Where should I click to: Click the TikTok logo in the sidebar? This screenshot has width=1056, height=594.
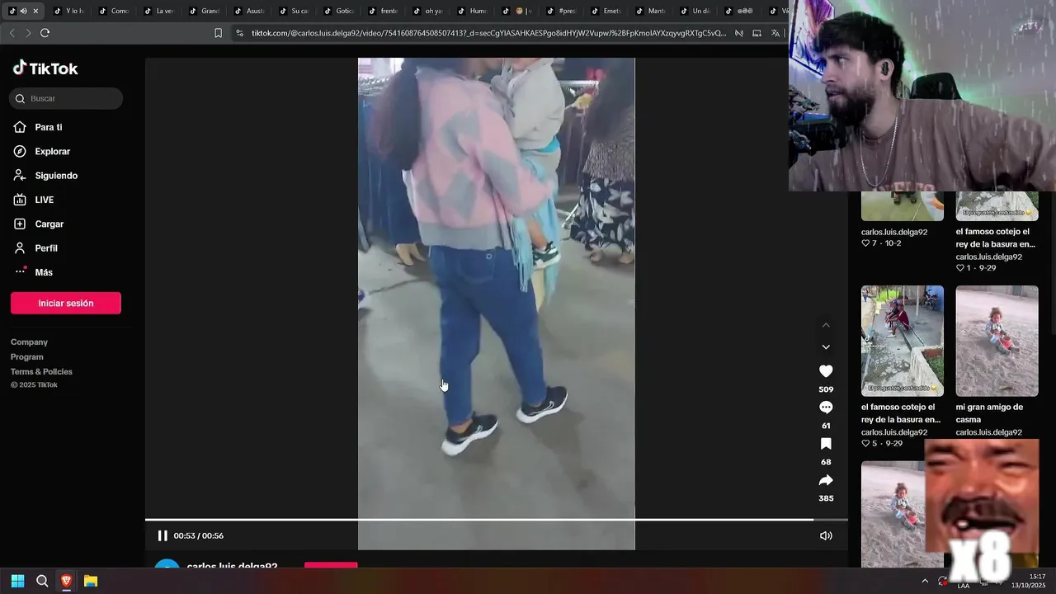(x=45, y=68)
